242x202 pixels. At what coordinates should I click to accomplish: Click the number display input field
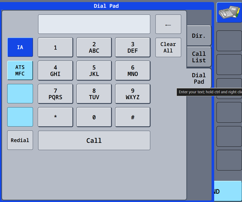(94, 24)
